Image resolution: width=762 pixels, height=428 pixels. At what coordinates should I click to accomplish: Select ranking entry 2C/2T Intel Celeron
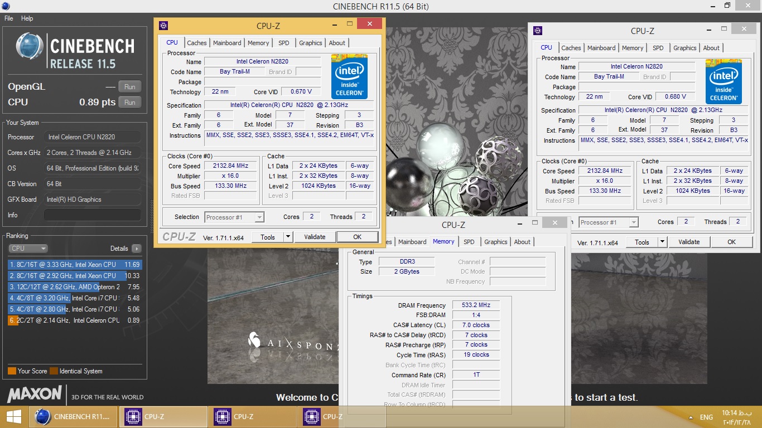(75, 320)
